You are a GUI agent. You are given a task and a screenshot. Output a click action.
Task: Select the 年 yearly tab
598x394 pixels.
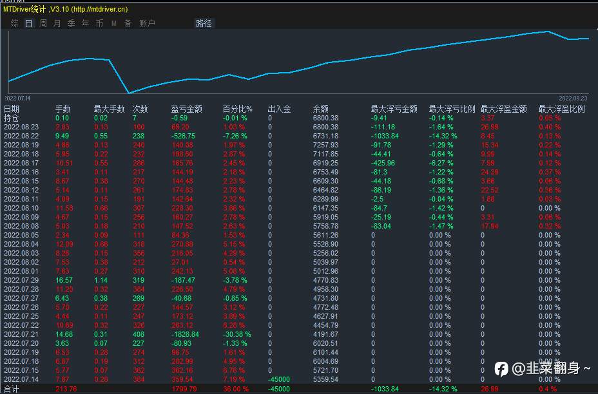point(86,23)
